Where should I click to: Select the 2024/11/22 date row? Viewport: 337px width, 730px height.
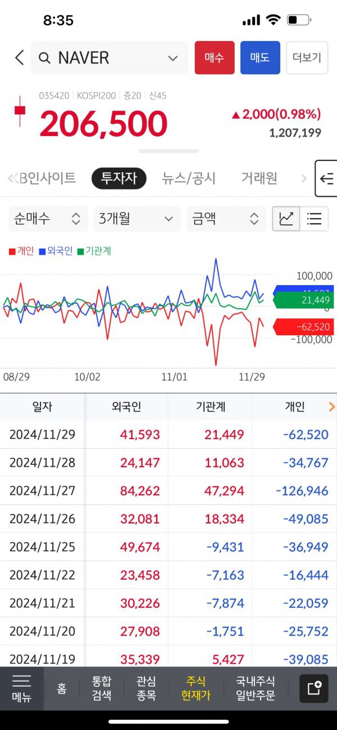(x=42, y=575)
